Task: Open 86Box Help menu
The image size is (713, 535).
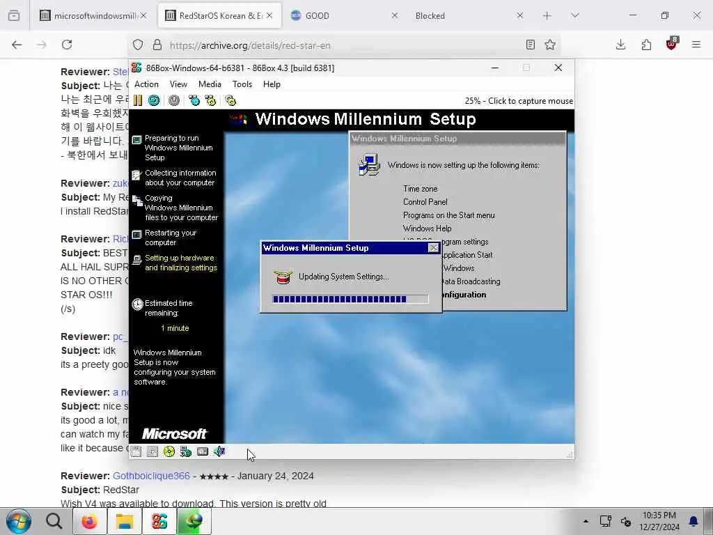Action: (272, 84)
